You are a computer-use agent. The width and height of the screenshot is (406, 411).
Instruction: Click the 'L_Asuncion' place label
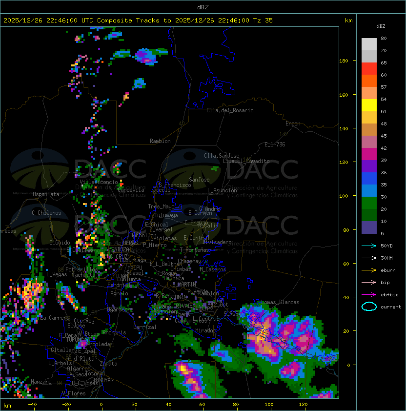click(222, 190)
